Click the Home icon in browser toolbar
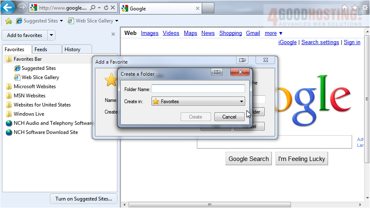The width and height of the screenshot is (370, 208). click(345, 8)
